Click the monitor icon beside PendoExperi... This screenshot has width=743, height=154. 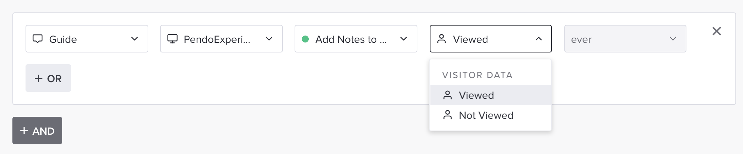[172, 39]
